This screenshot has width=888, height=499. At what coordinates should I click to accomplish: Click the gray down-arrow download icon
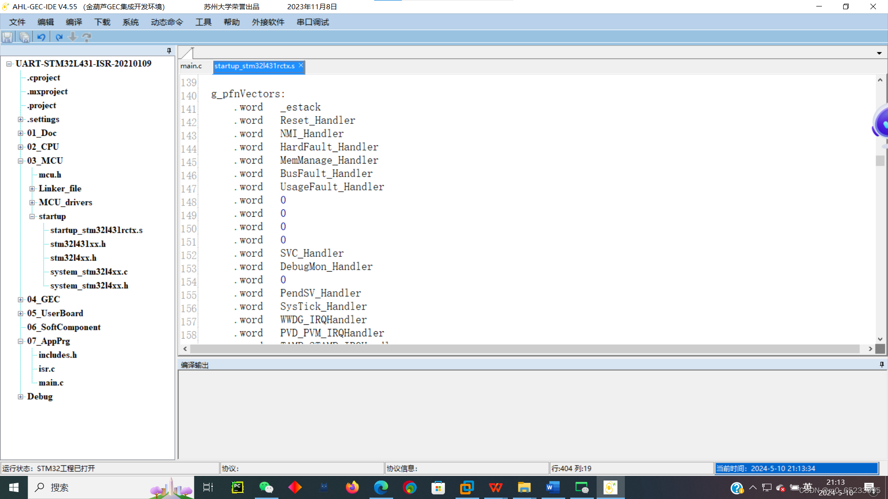click(73, 37)
